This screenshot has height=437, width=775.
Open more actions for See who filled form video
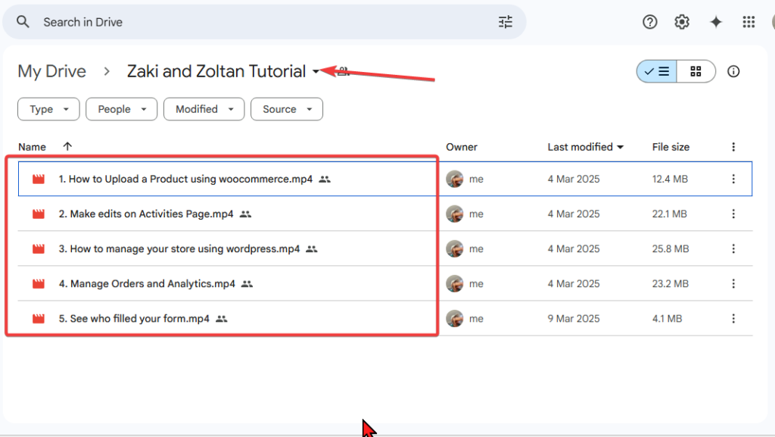coord(733,319)
